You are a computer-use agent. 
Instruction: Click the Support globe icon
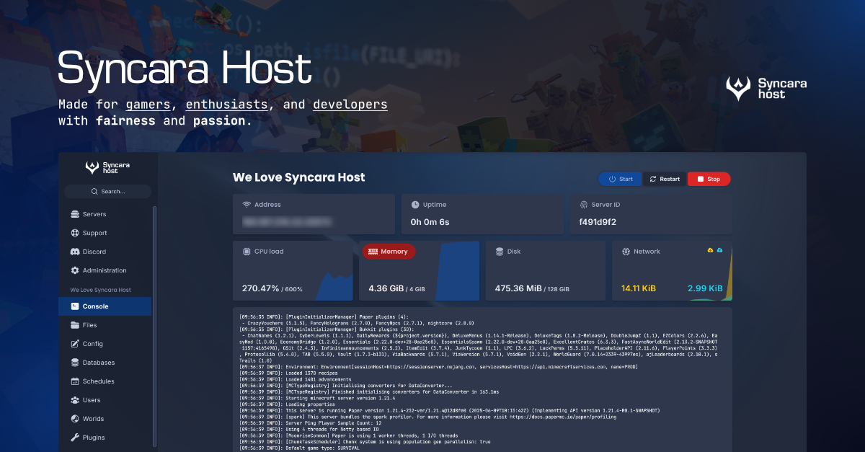tap(75, 233)
